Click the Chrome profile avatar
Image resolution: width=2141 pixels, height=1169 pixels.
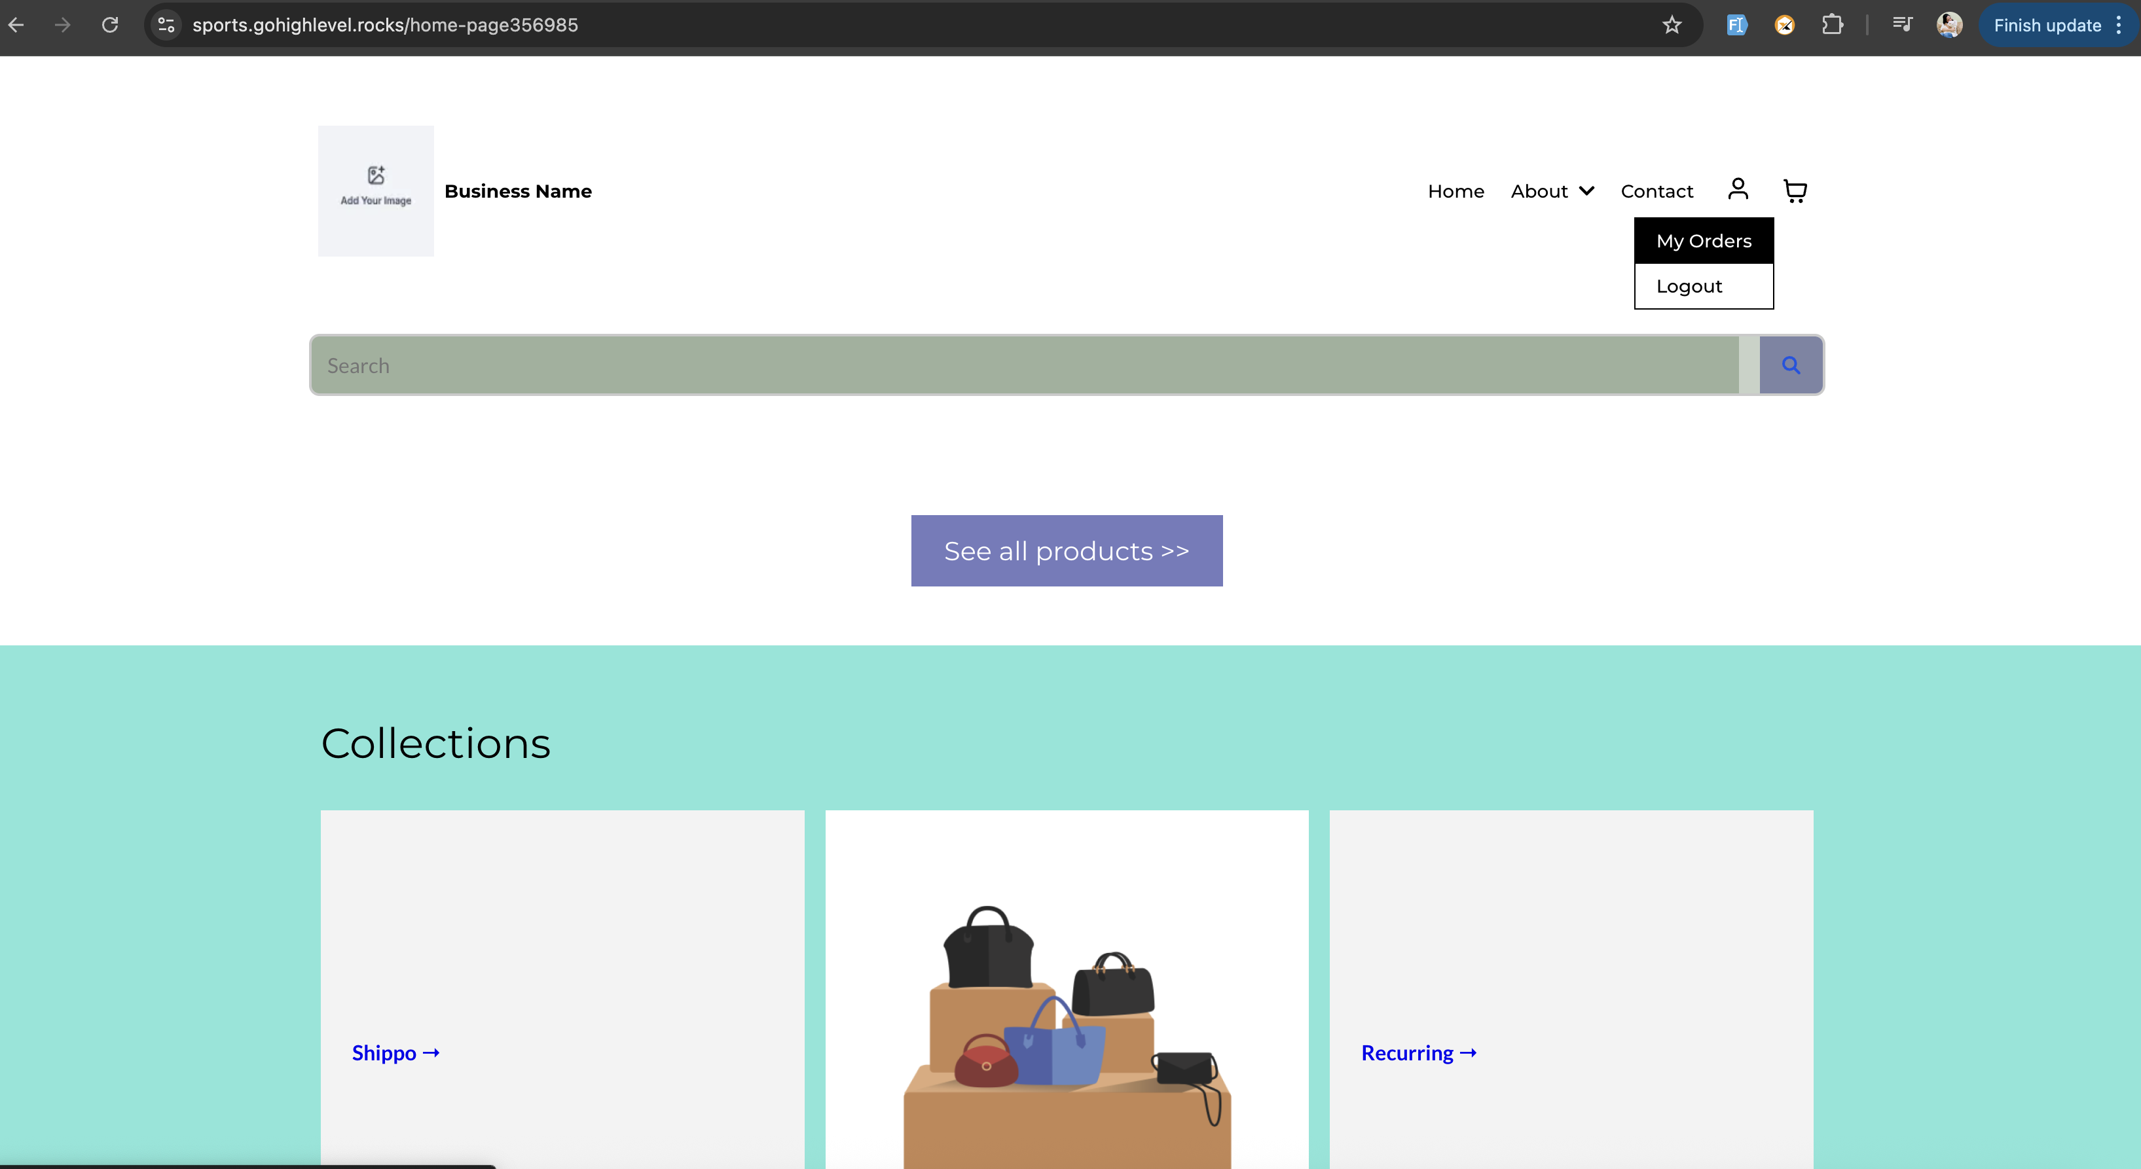1949,25
